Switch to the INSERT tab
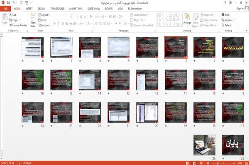249x165 pixels. (29, 9)
